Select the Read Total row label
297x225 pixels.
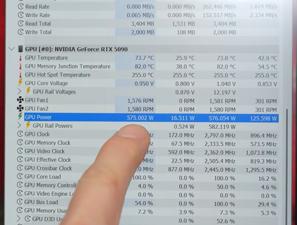[38, 24]
